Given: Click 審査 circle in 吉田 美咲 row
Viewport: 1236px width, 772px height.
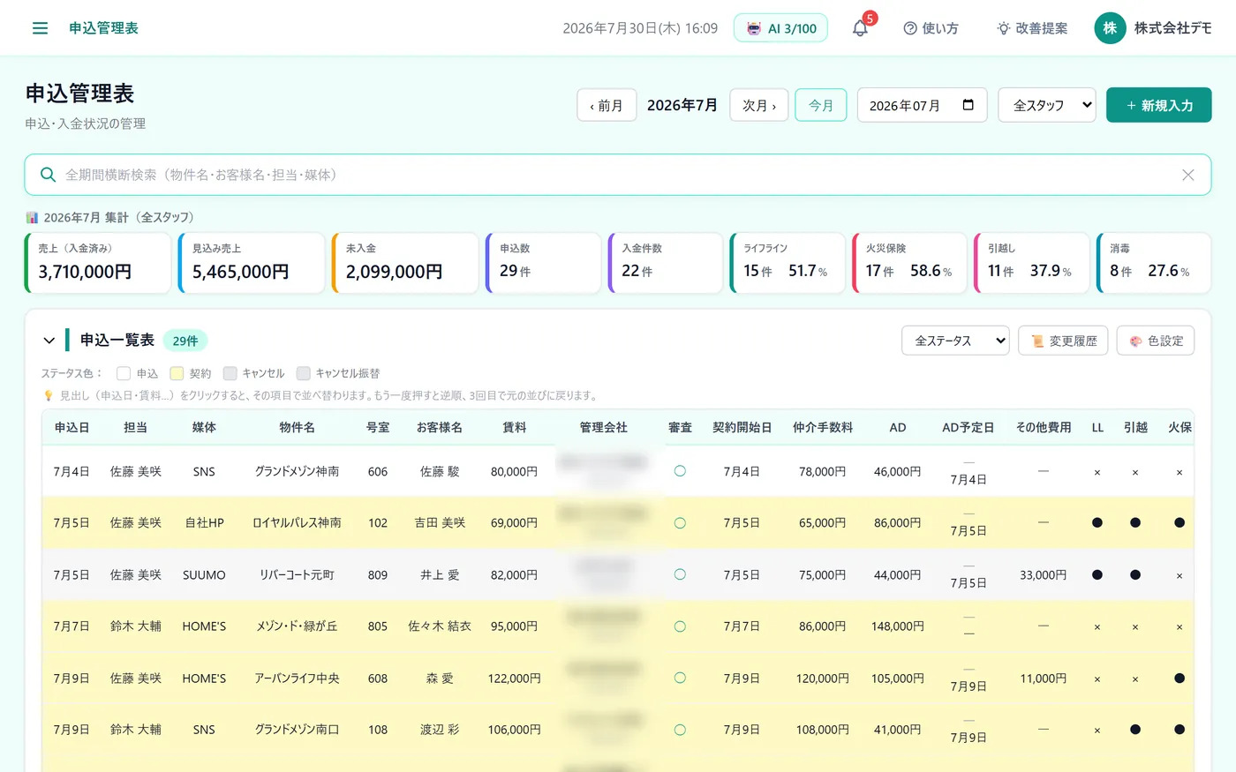Looking at the screenshot, I should pyautogui.click(x=680, y=523).
